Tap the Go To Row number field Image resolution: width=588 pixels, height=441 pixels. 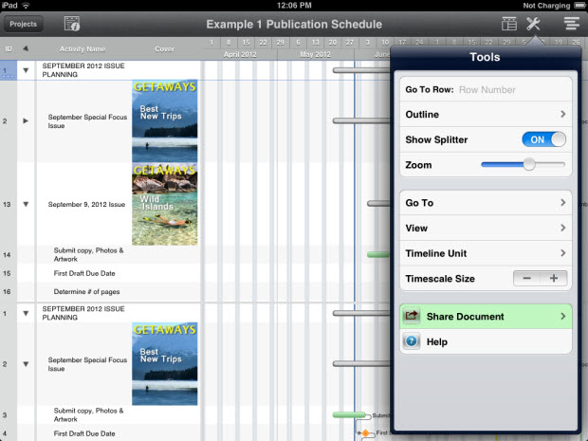(510, 90)
